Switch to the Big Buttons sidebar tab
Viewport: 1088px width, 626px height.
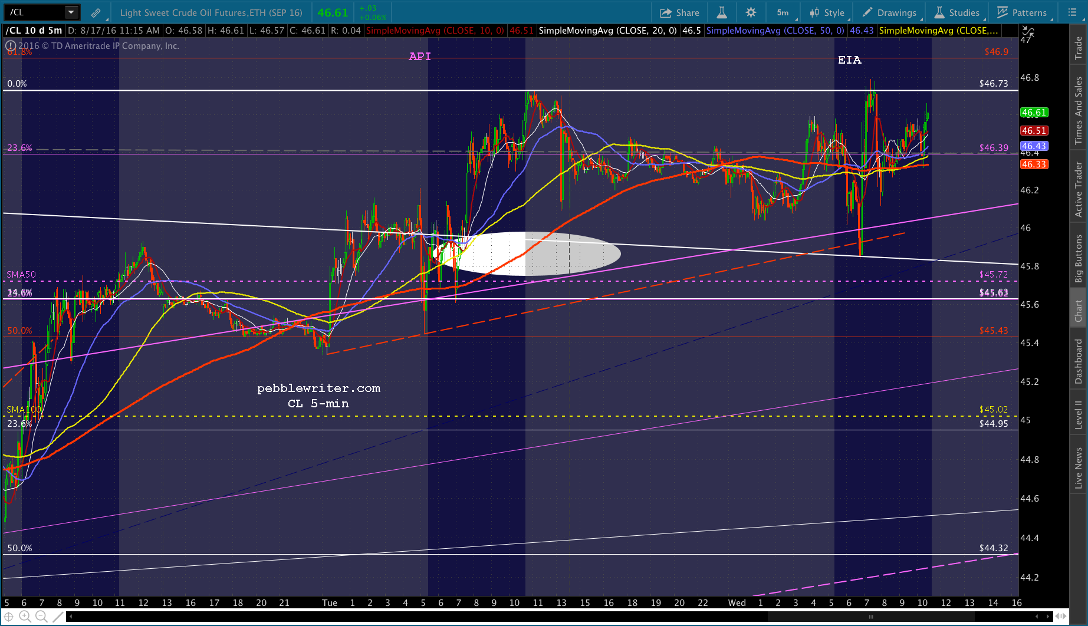[1079, 258]
